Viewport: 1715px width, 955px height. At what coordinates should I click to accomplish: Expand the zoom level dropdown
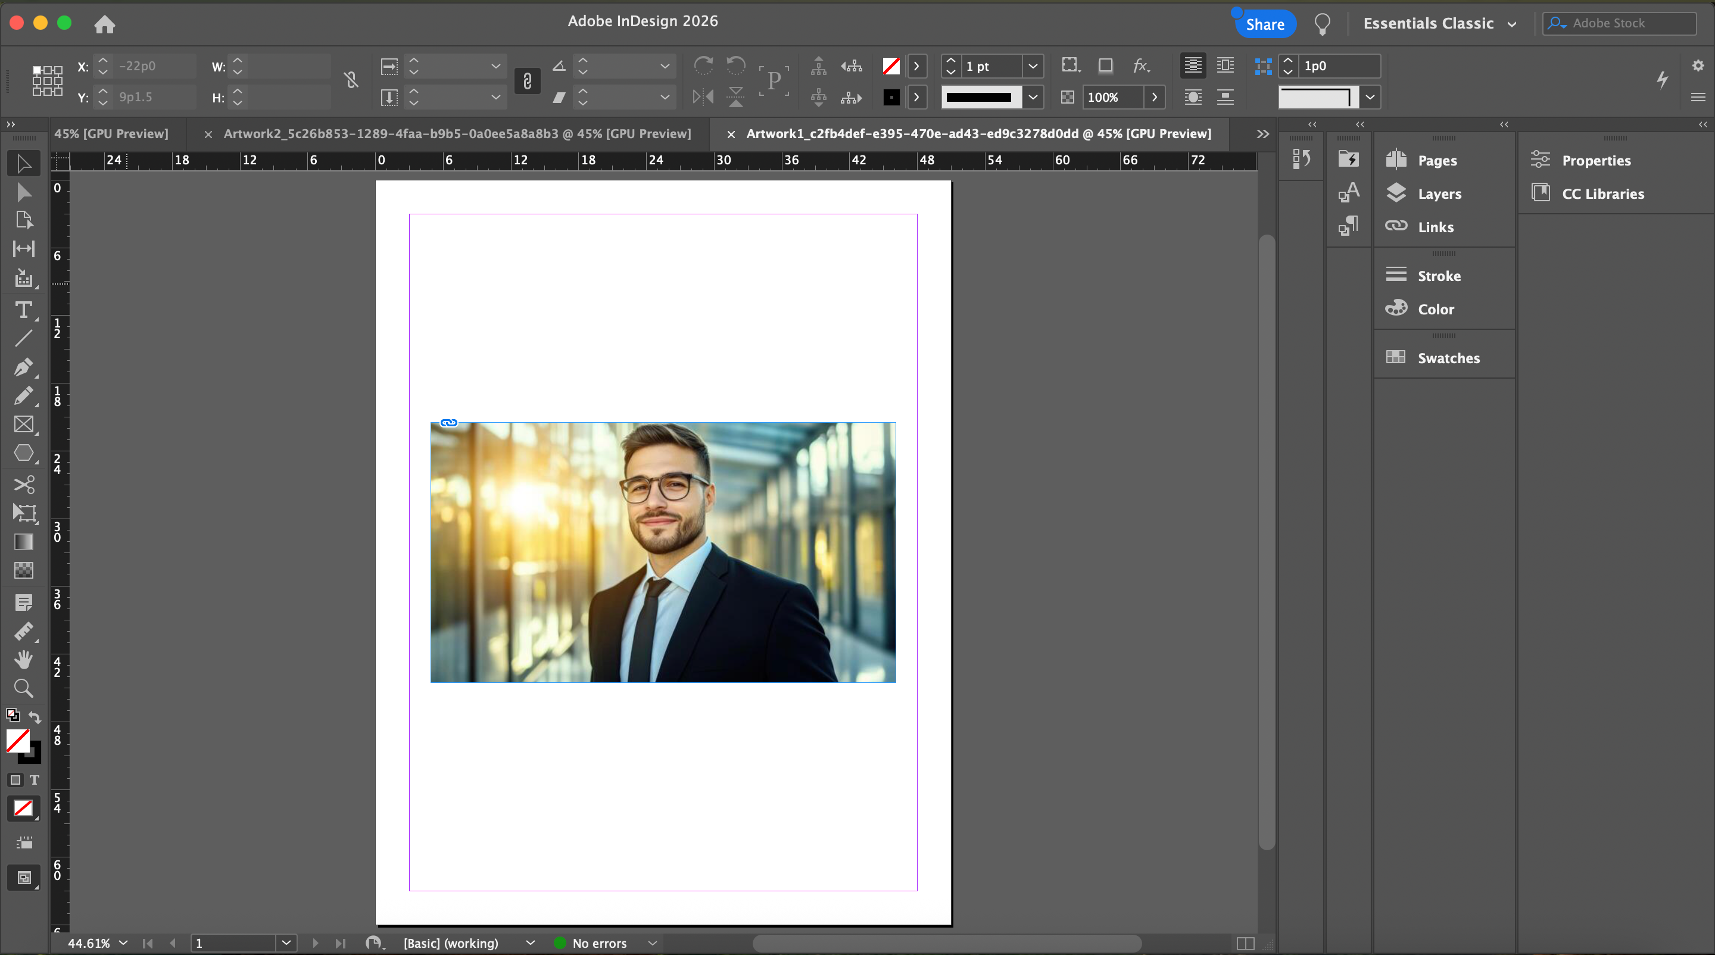pos(123,943)
